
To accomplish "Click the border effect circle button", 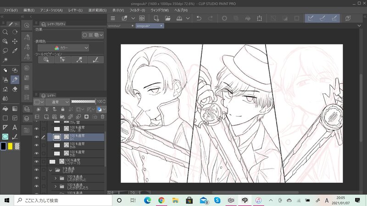I will (x=85, y=35).
